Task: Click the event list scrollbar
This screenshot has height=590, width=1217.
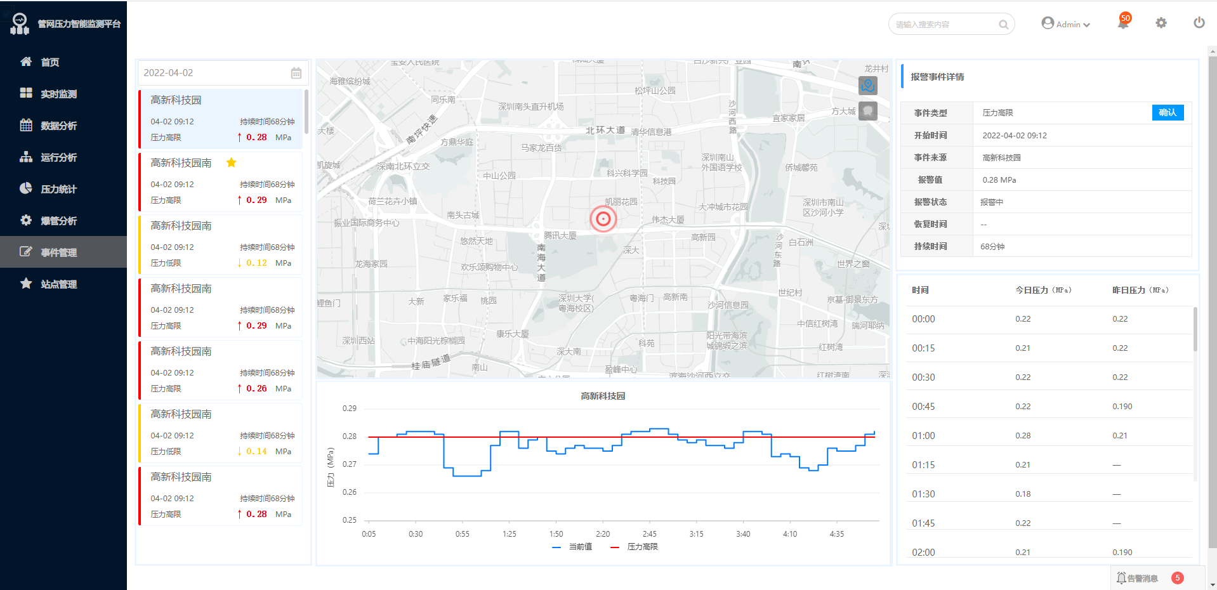Action: [306, 112]
